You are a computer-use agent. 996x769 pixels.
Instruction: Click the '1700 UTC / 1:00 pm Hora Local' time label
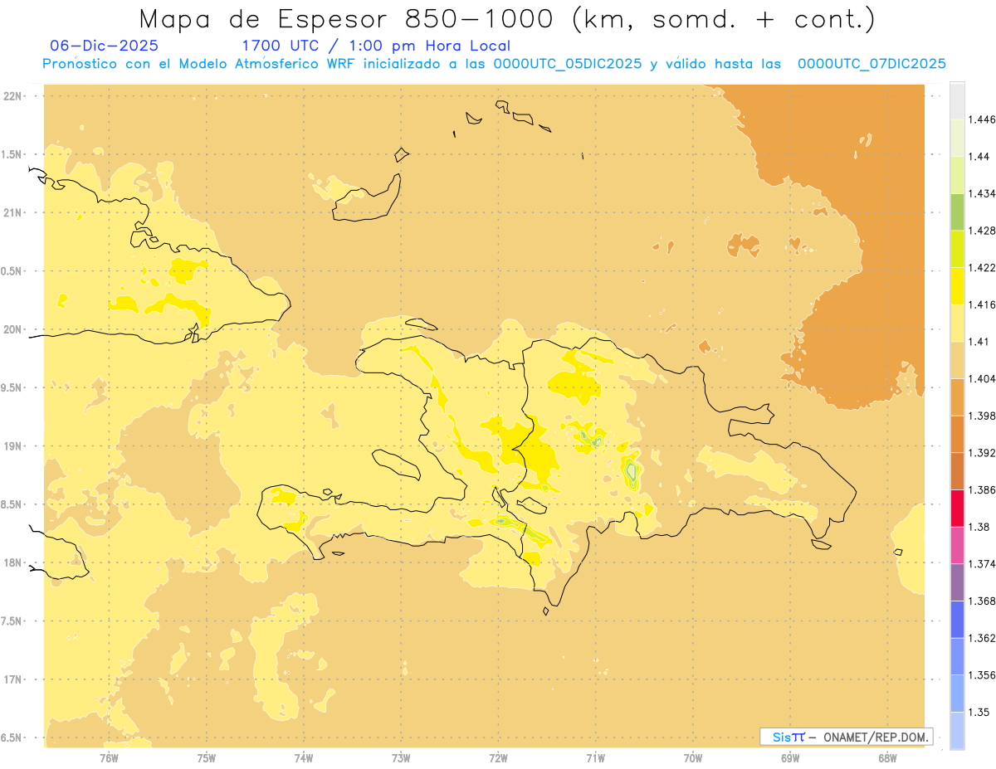(376, 46)
